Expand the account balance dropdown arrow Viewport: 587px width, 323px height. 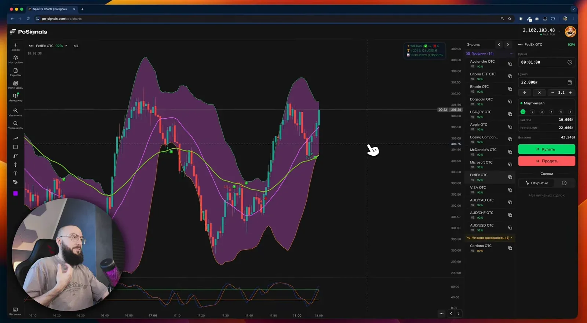559,31
